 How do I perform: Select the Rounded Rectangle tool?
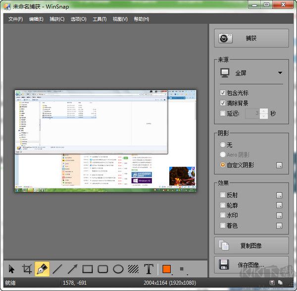(103, 269)
